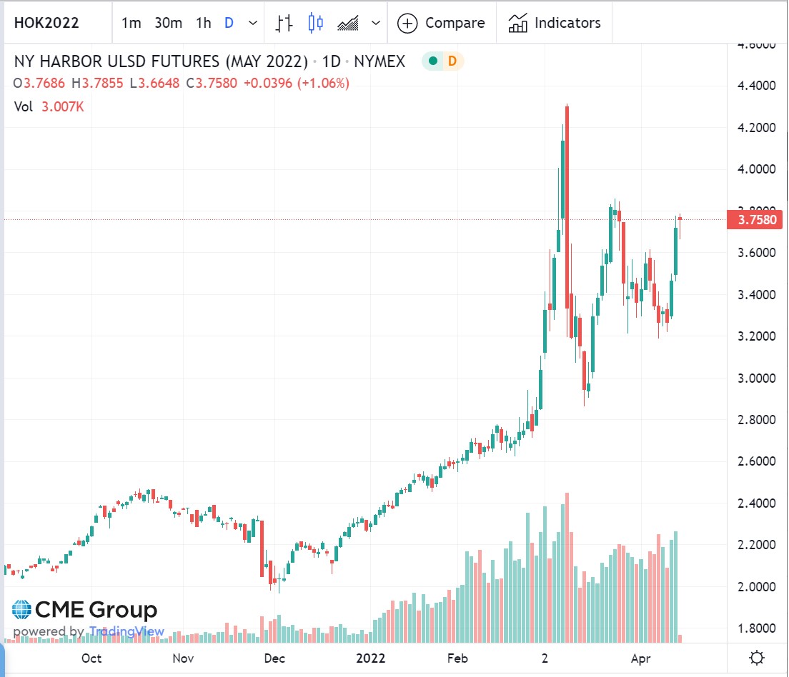
Task: Open the TradingView link
Action: pyautogui.click(x=126, y=631)
